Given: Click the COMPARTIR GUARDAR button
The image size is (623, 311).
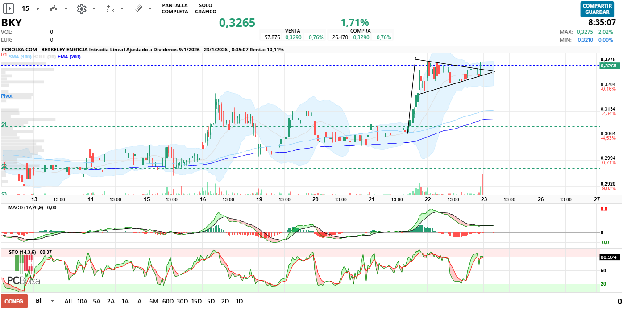Looking at the screenshot, I should coord(597,9).
